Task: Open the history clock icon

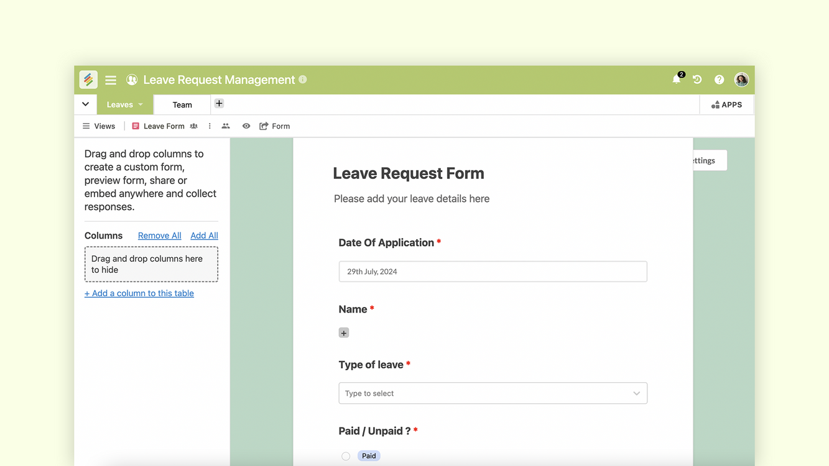Action: pos(697,80)
